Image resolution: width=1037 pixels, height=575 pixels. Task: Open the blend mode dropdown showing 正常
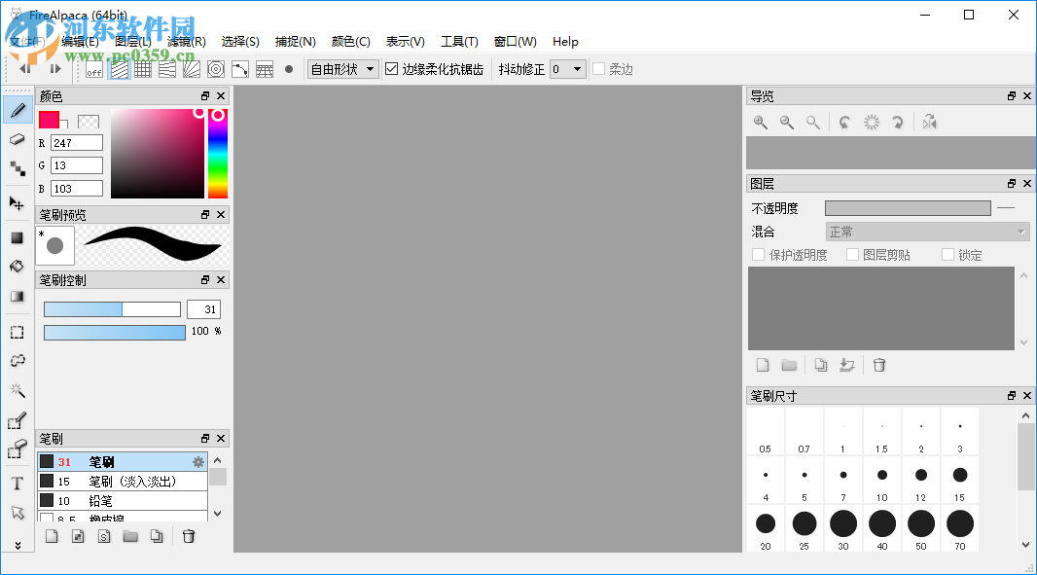click(926, 231)
